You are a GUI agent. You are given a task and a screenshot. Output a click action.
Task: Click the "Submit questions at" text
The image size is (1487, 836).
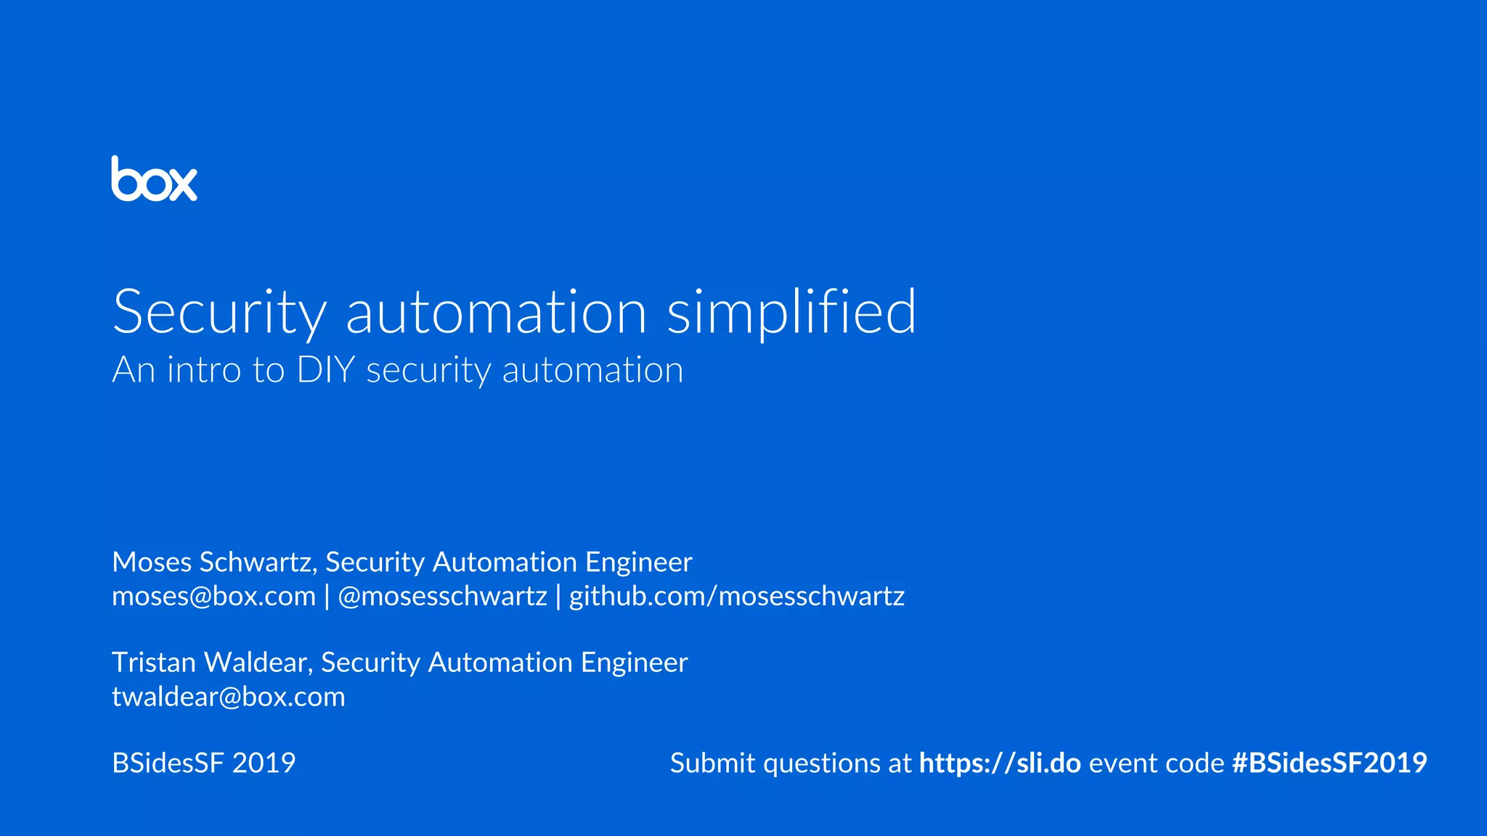click(x=791, y=763)
